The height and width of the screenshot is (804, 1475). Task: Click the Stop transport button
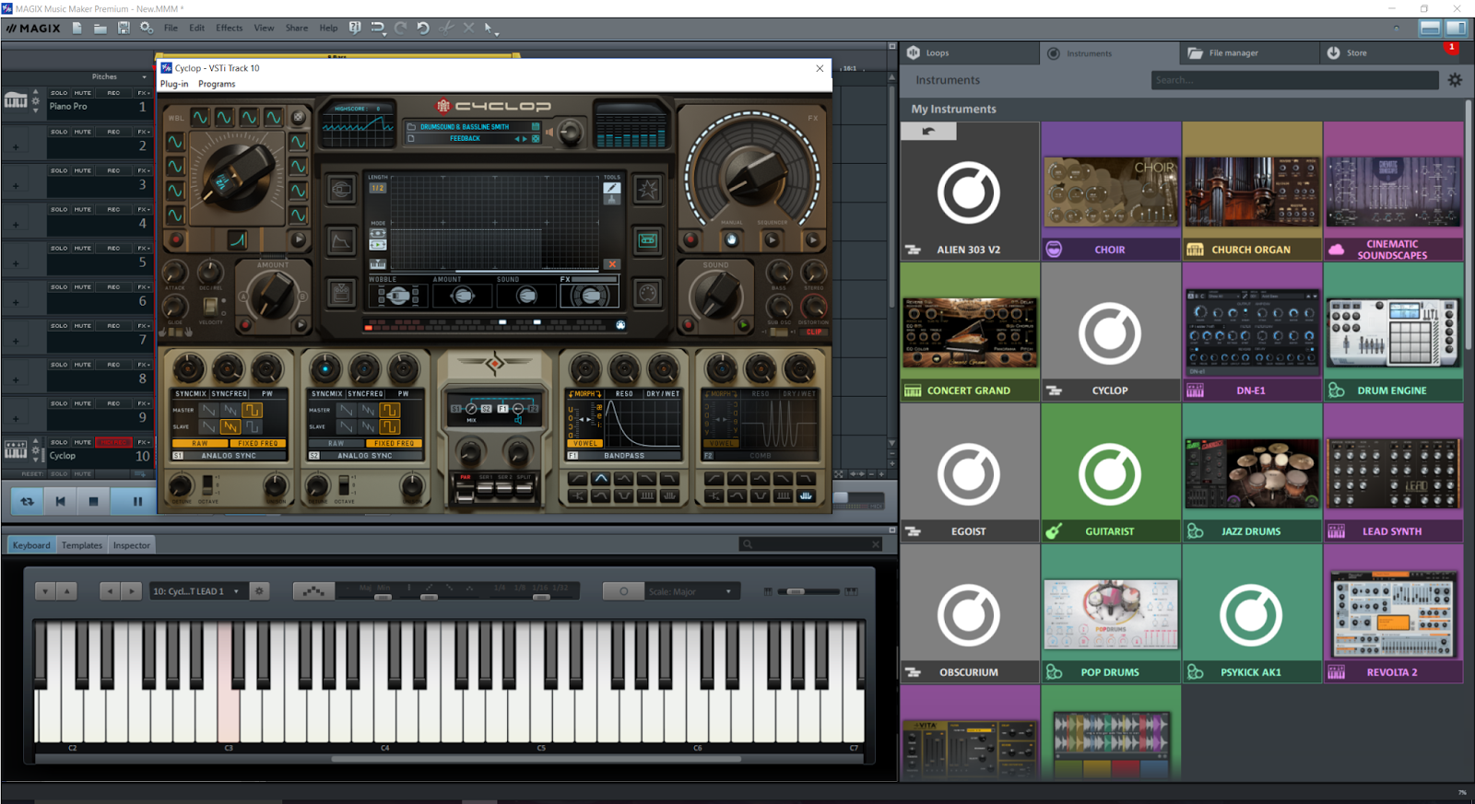pyautogui.click(x=93, y=501)
